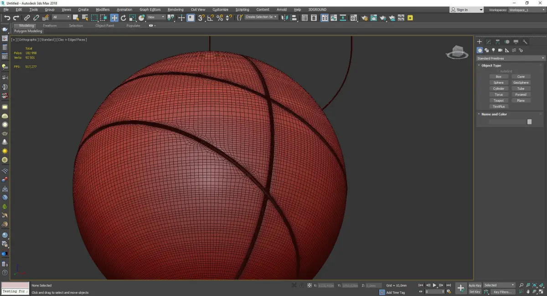Open the selection filter 'All' dropdown

tap(61, 17)
